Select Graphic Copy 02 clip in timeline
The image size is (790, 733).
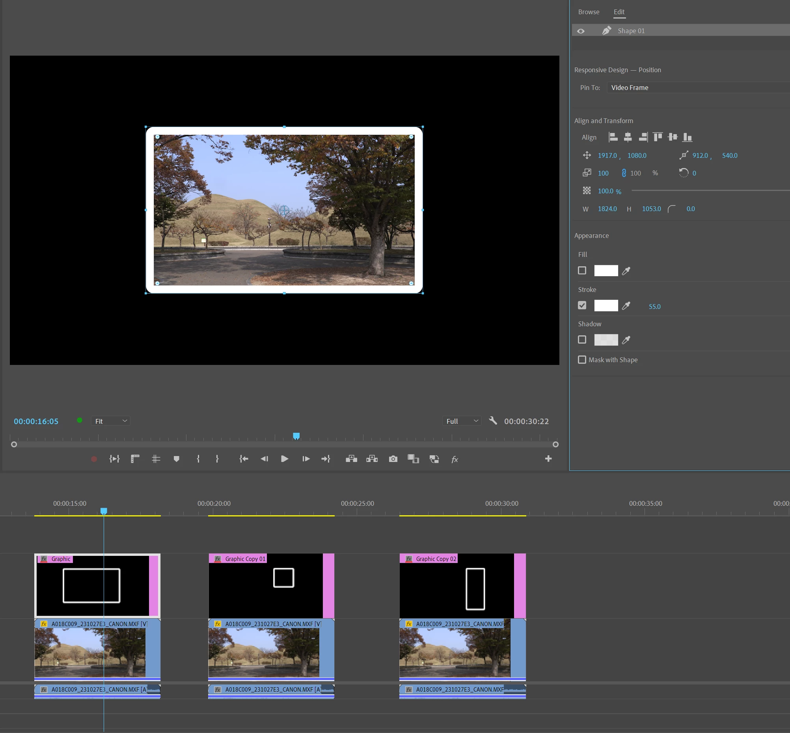(x=456, y=585)
